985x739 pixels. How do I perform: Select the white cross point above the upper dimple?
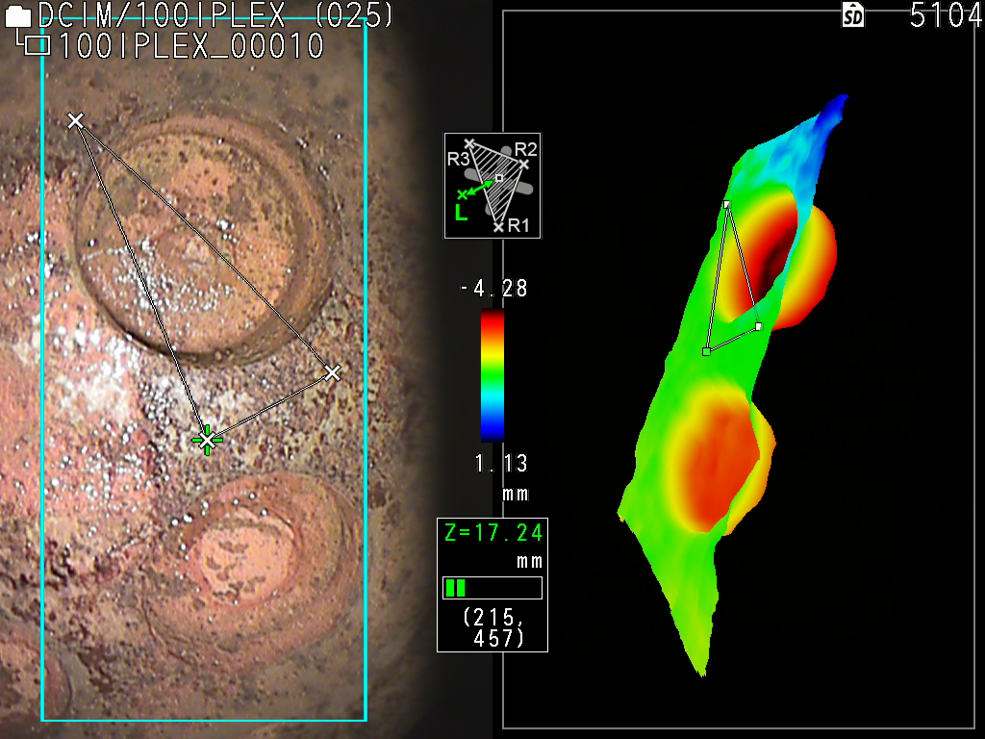pos(75,120)
